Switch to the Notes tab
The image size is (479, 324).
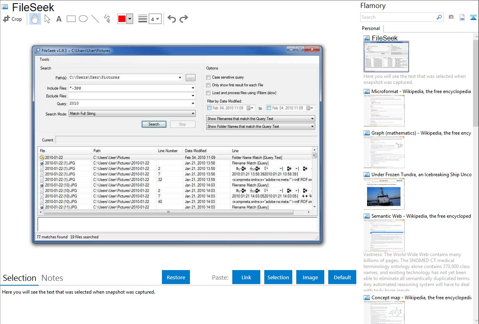click(x=52, y=278)
